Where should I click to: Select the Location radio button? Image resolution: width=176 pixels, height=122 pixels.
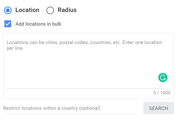point(8,10)
